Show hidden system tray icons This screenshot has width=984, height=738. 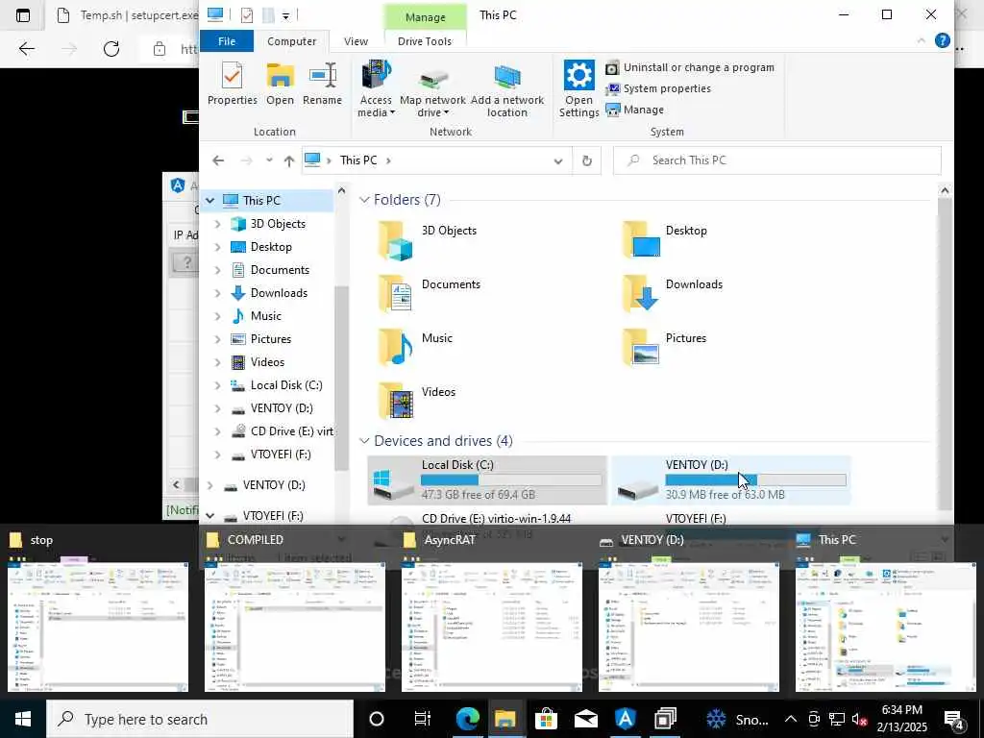coord(791,719)
